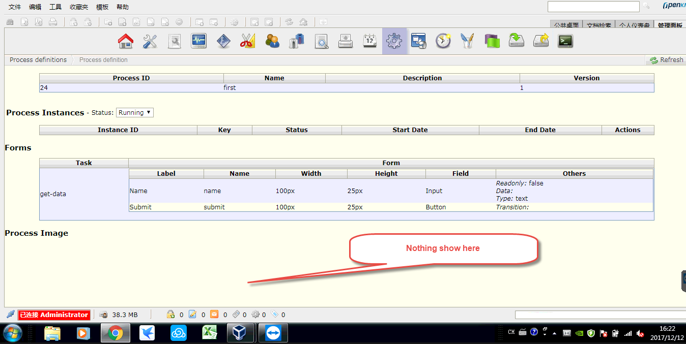Switch to the 管理面板 tab
This screenshot has height=344, width=686.
pyautogui.click(x=670, y=25)
